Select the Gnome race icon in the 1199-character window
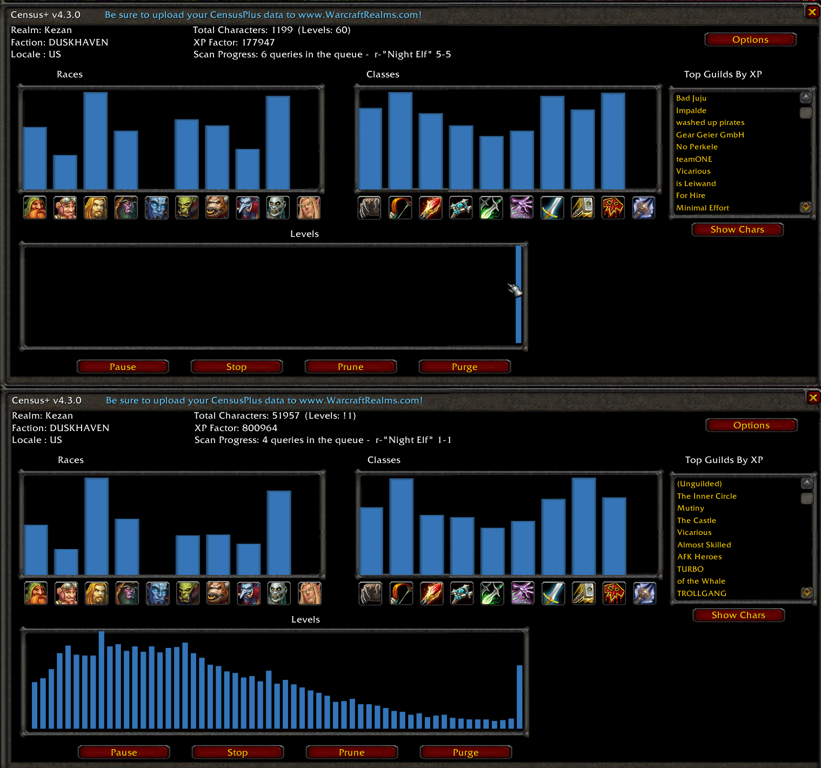Screen dimensions: 821x768 point(65,208)
